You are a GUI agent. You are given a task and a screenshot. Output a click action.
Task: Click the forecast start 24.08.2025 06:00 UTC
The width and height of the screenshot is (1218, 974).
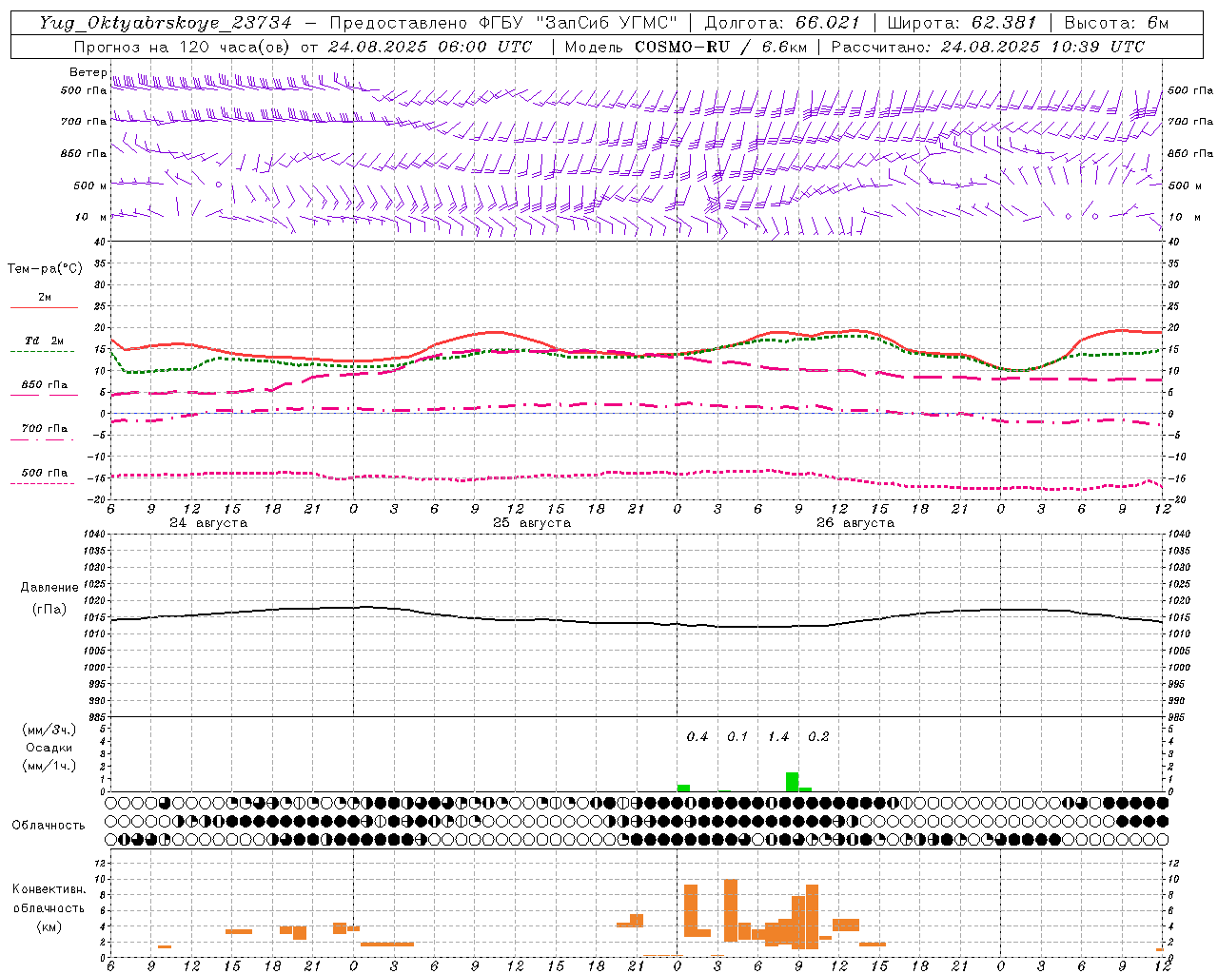pyautogui.click(x=430, y=47)
